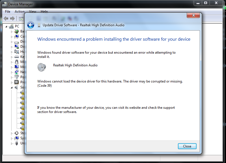Click the Realtek speaker device icon
Image resolution: width=226 pixels, height=163 pixels.
pos(42,67)
